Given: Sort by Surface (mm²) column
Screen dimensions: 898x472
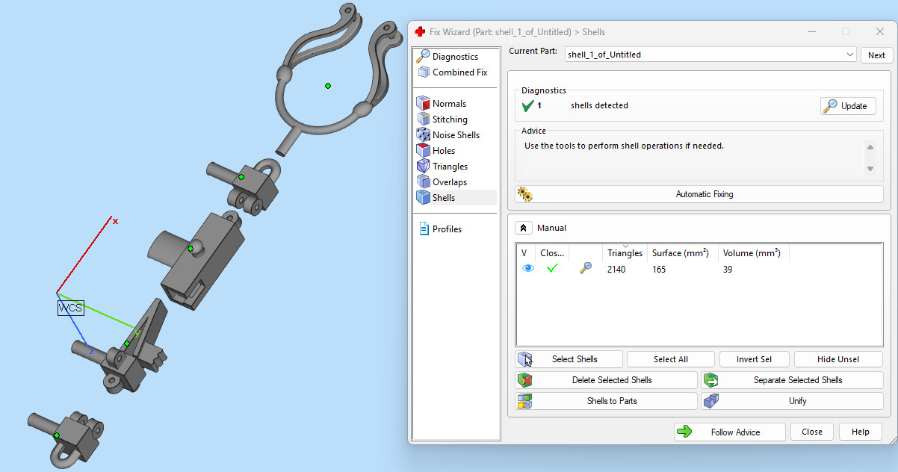Looking at the screenshot, I should (x=682, y=253).
